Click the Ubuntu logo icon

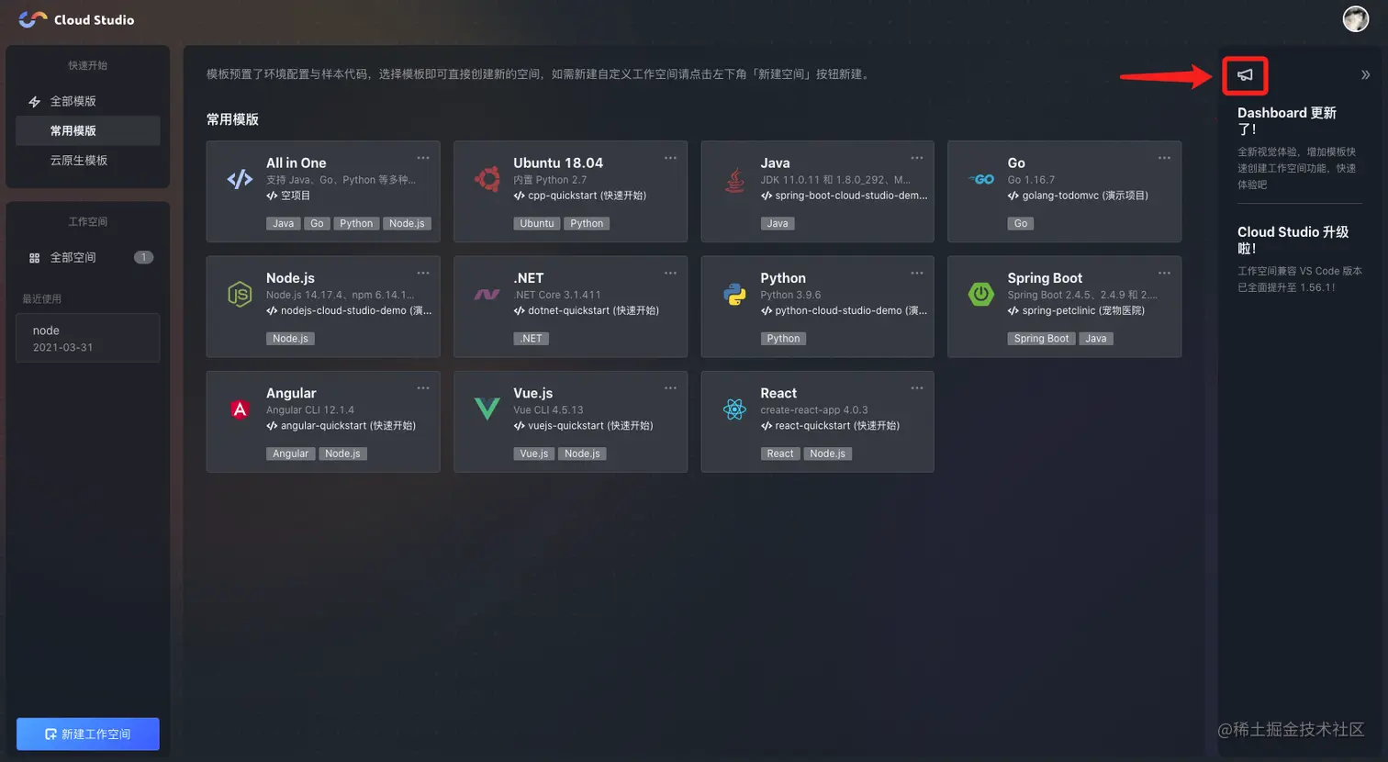click(487, 179)
